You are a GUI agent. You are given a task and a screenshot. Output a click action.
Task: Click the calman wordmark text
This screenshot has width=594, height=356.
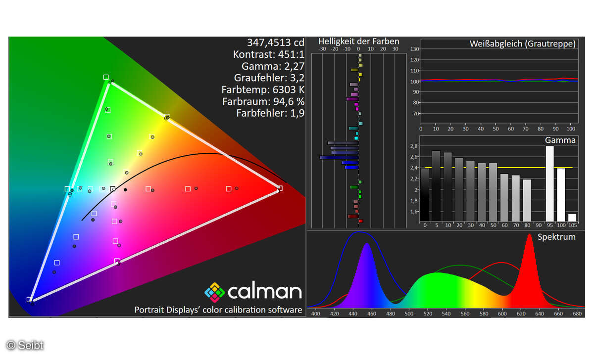264,292
